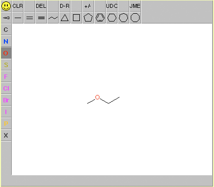Select the single bond tool
Screen dimensions: 214x187
[18, 18]
